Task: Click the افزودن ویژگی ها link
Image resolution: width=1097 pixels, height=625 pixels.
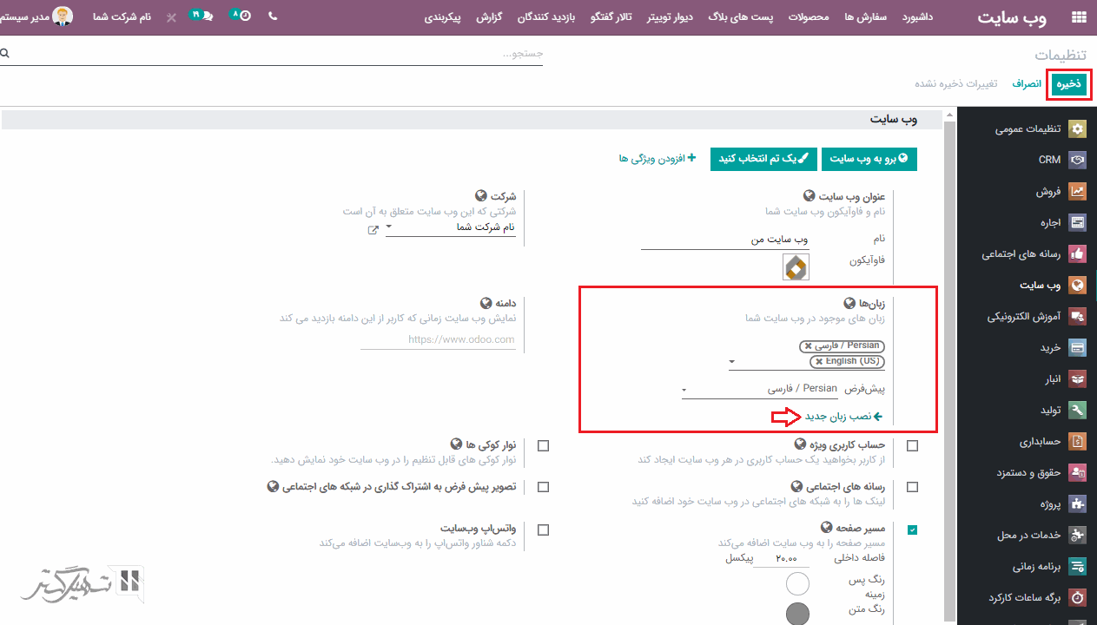Action: [658, 158]
